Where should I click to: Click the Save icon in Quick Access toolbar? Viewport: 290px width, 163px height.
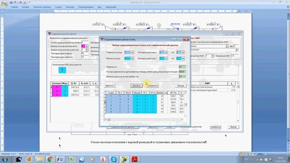pyautogui.click(x=11, y=2)
